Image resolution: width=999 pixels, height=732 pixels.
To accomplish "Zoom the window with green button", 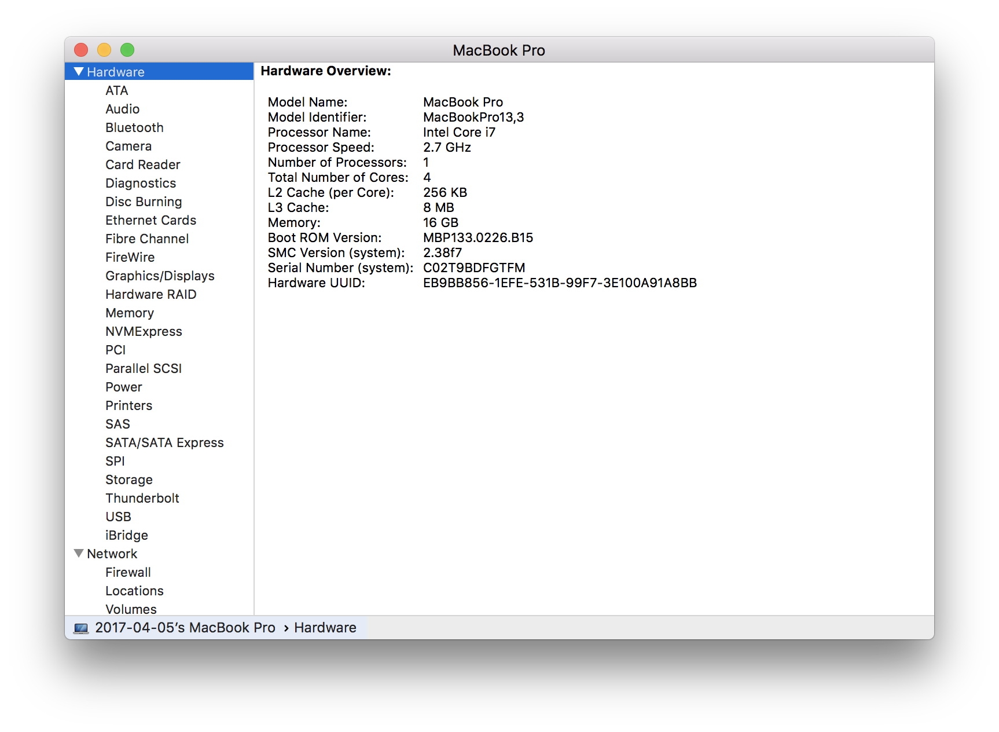I will click(127, 50).
